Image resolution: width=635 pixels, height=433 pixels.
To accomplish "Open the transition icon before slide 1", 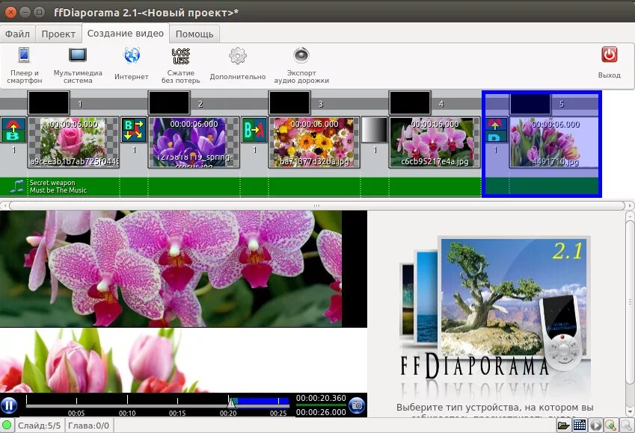I will 13,130.
